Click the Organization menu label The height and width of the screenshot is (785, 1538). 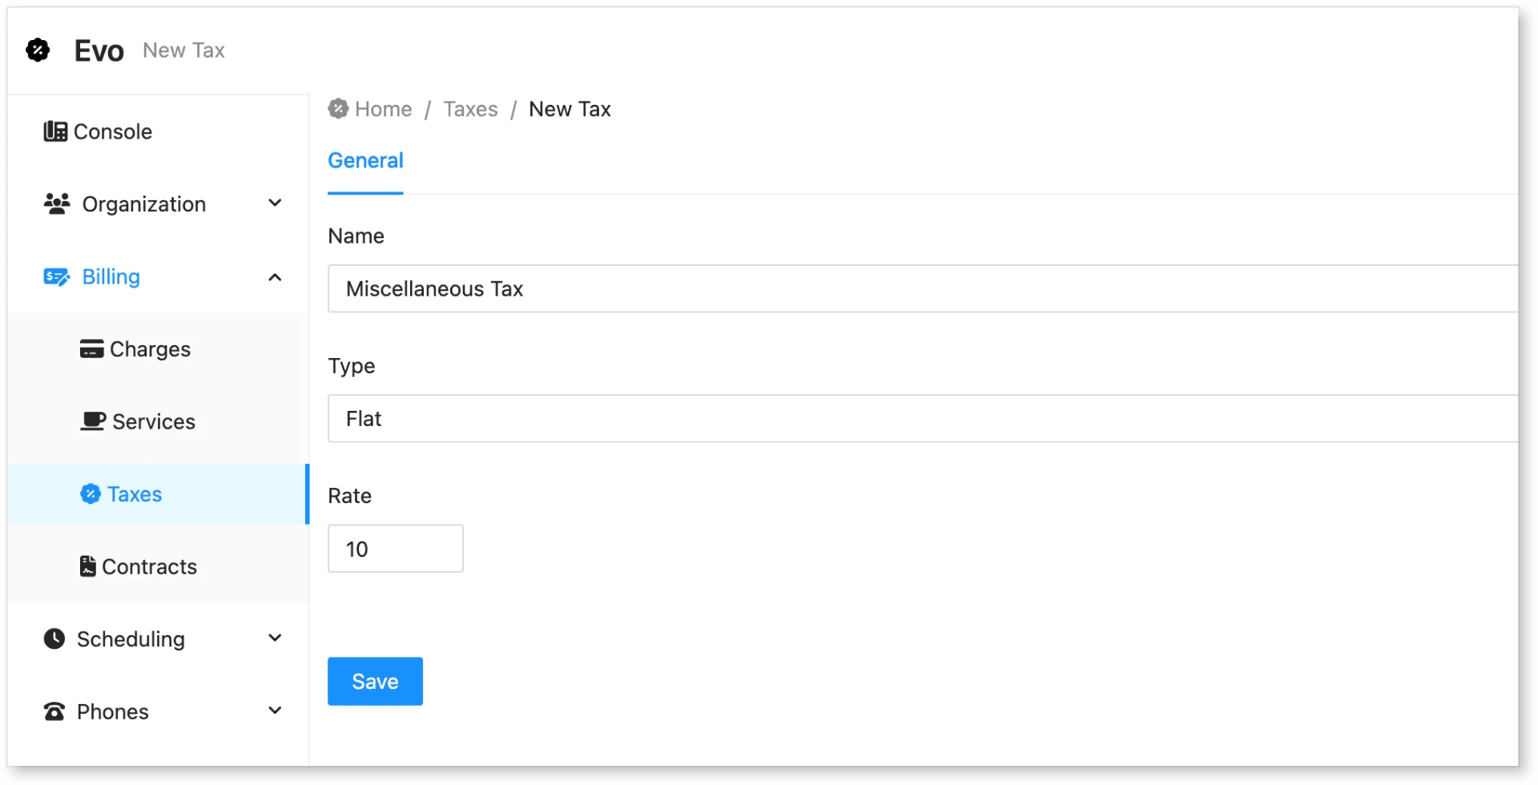click(144, 204)
